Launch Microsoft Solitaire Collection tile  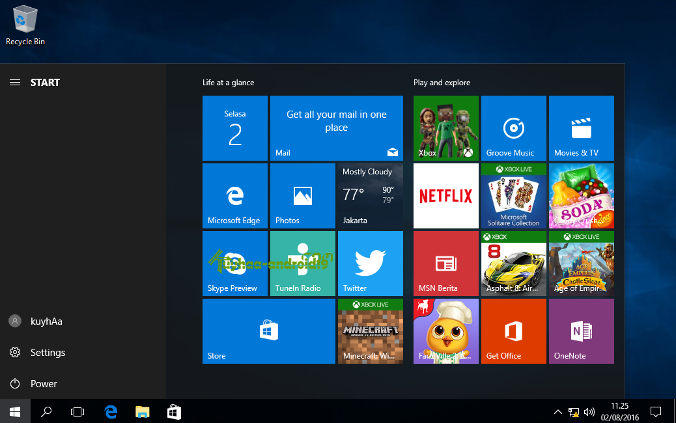(513, 196)
